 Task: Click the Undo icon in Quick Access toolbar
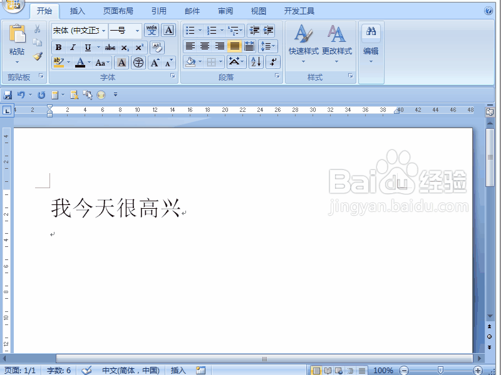pyautogui.click(x=21, y=94)
